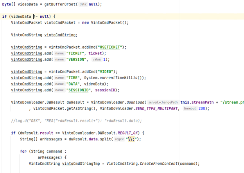Click System.currentTimeMillis() call
This screenshot has width=244, height=173.
pyautogui.click(x=114, y=78)
